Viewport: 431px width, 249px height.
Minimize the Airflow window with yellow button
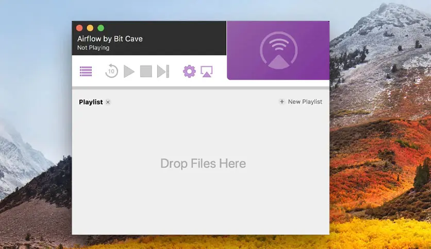tap(90, 28)
